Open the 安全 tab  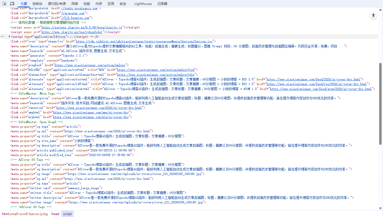123,4
